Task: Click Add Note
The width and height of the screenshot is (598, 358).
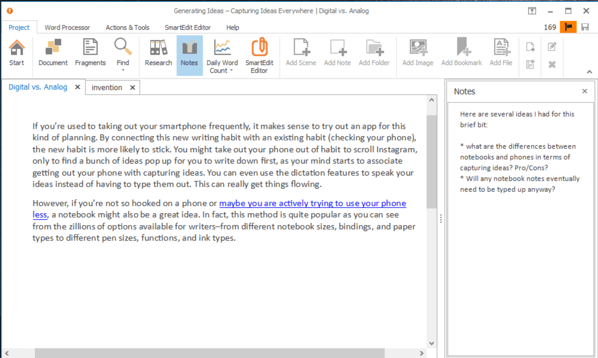Action: click(337, 53)
